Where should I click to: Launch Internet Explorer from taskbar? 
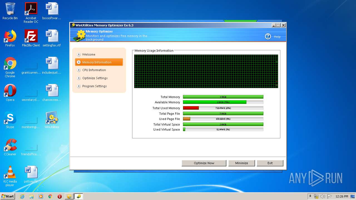(x=22, y=196)
